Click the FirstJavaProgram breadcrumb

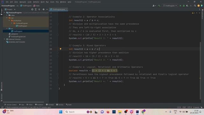pyautogui.click(x=8, y=6)
